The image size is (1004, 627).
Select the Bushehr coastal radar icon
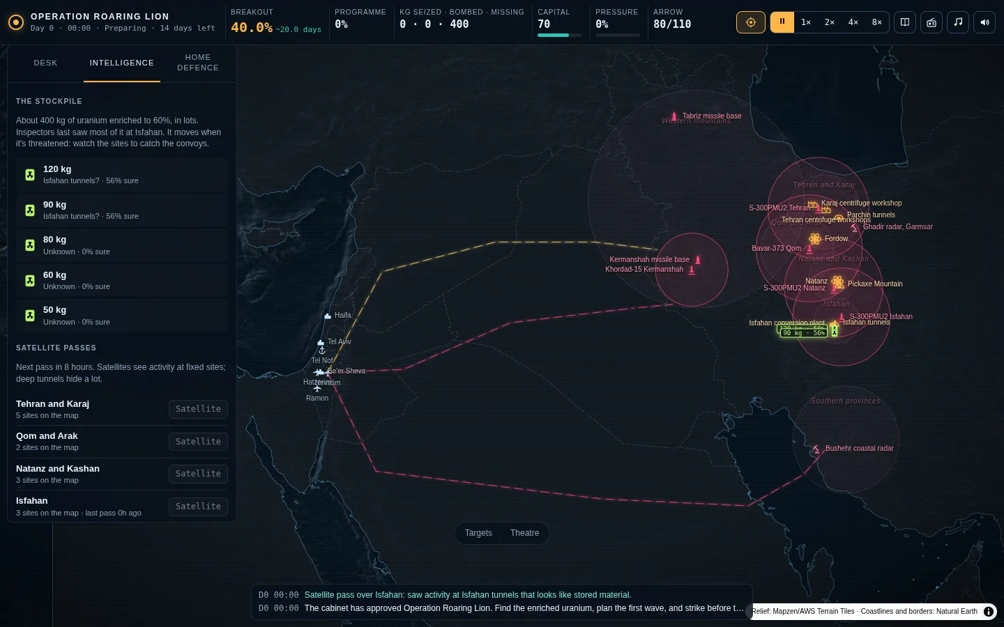click(x=816, y=449)
